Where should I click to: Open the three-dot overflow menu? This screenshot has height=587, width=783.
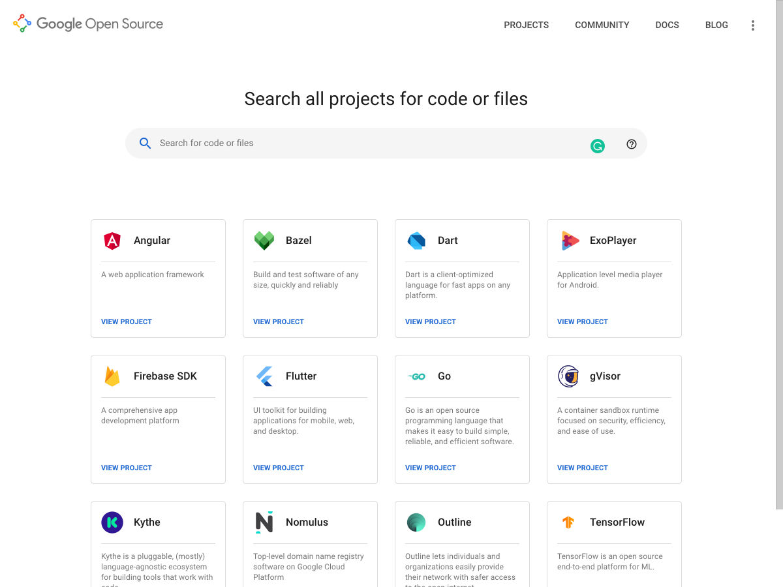tap(753, 25)
